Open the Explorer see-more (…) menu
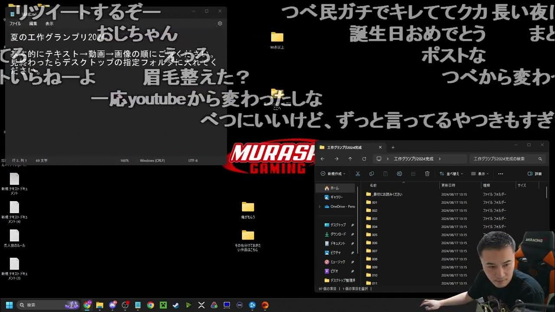Image resolution: width=555 pixels, height=312 pixels. click(500, 174)
